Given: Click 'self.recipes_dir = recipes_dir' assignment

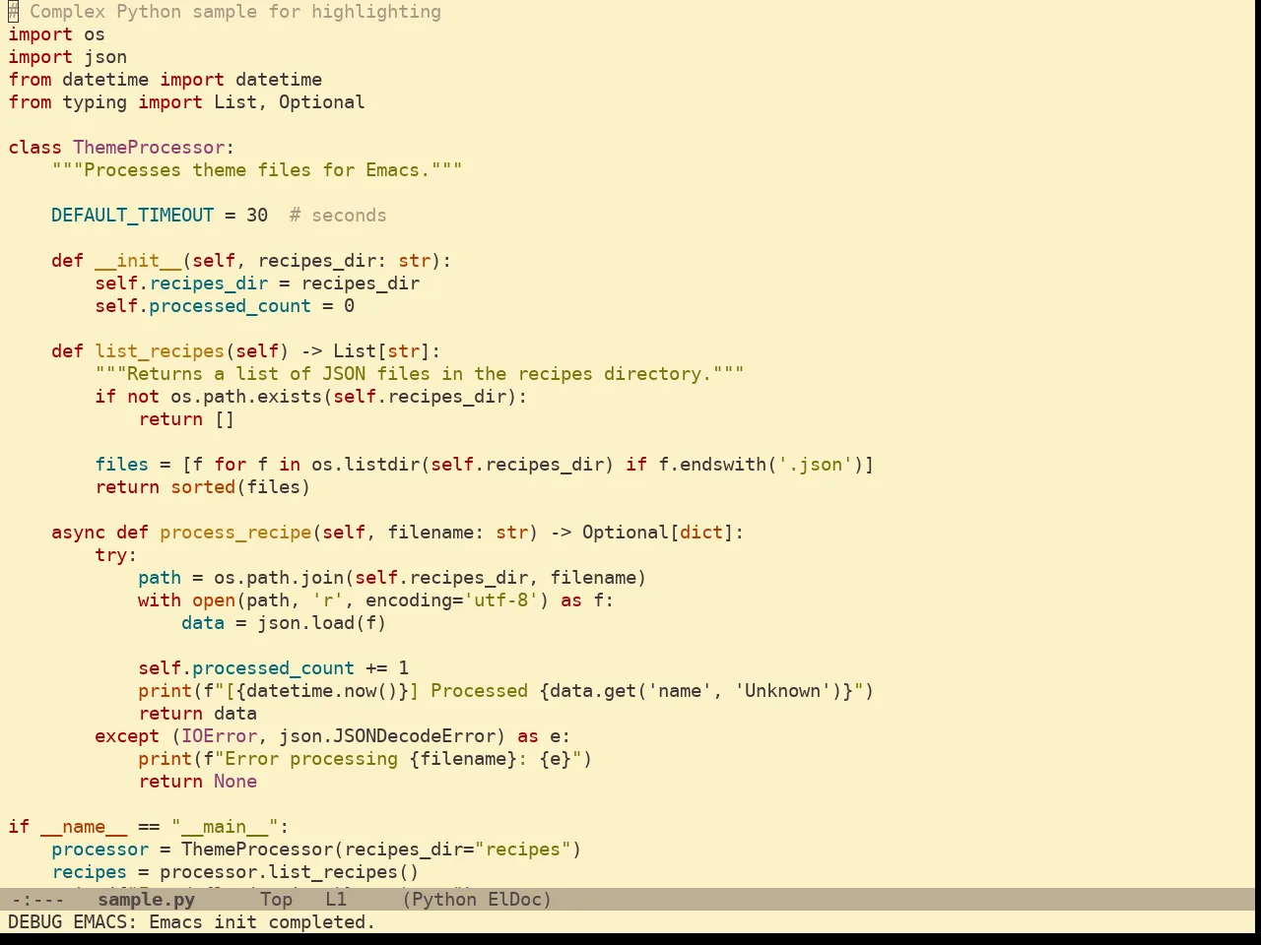Looking at the screenshot, I should click(x=257, y=283).
